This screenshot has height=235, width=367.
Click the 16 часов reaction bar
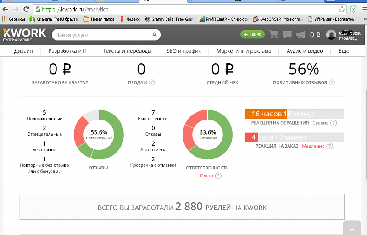[294, 114]
